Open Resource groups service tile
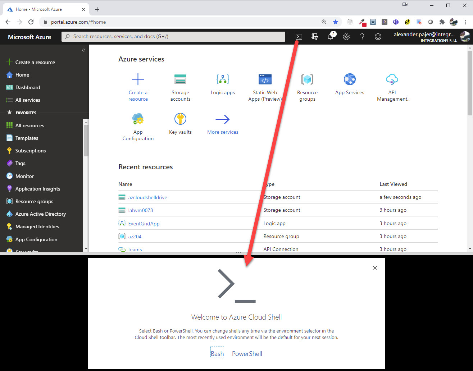 [308, 88]
